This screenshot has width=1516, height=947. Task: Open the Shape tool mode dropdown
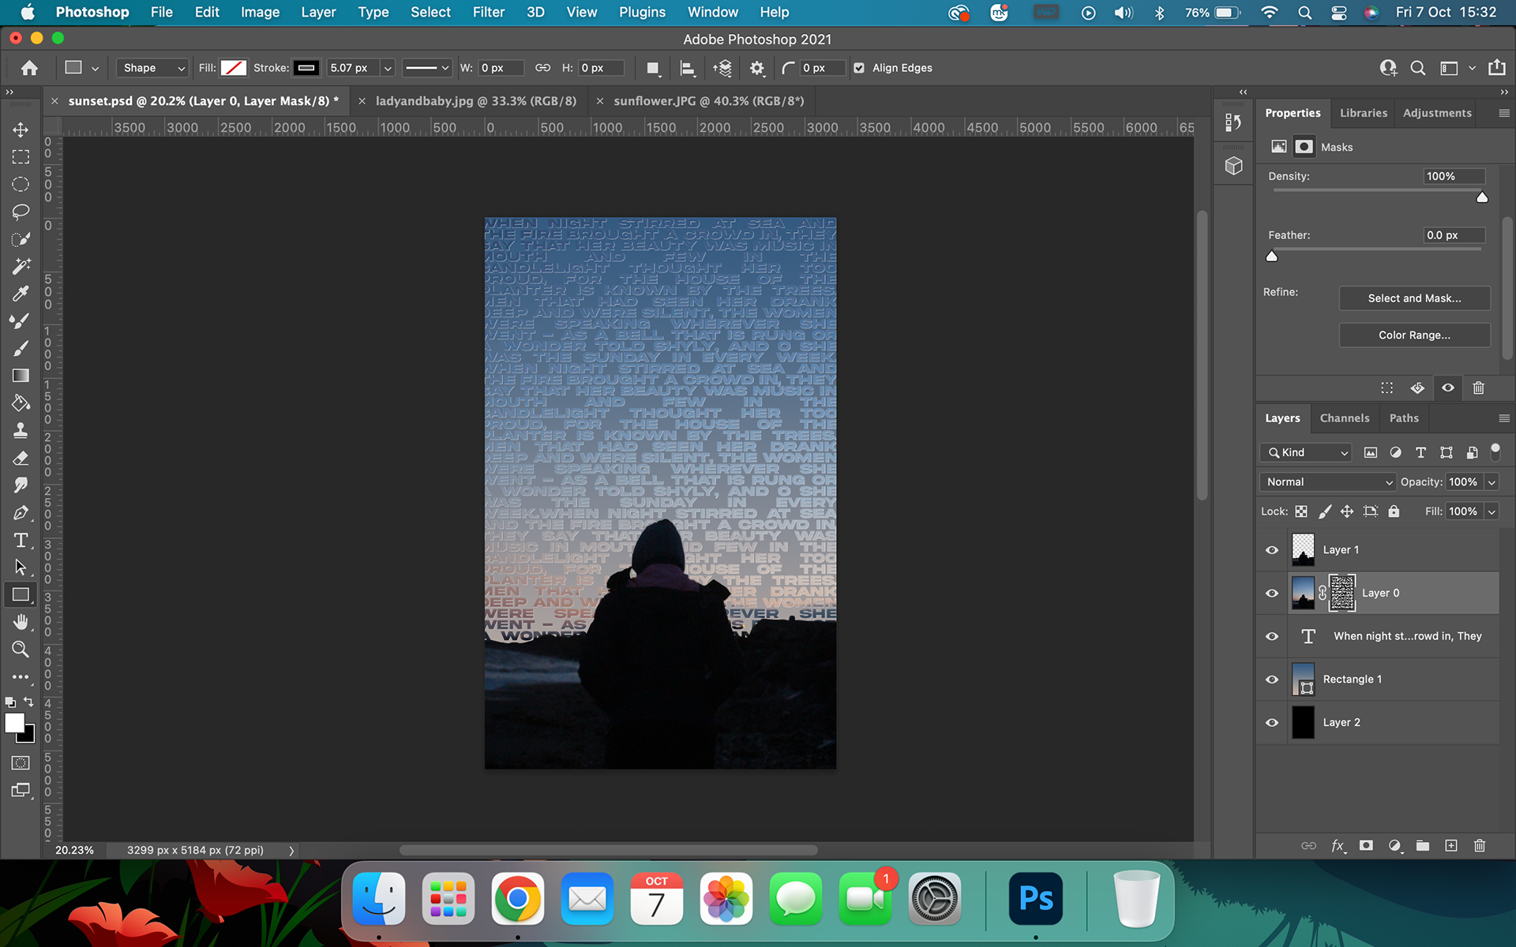click(x=153, y=68)
